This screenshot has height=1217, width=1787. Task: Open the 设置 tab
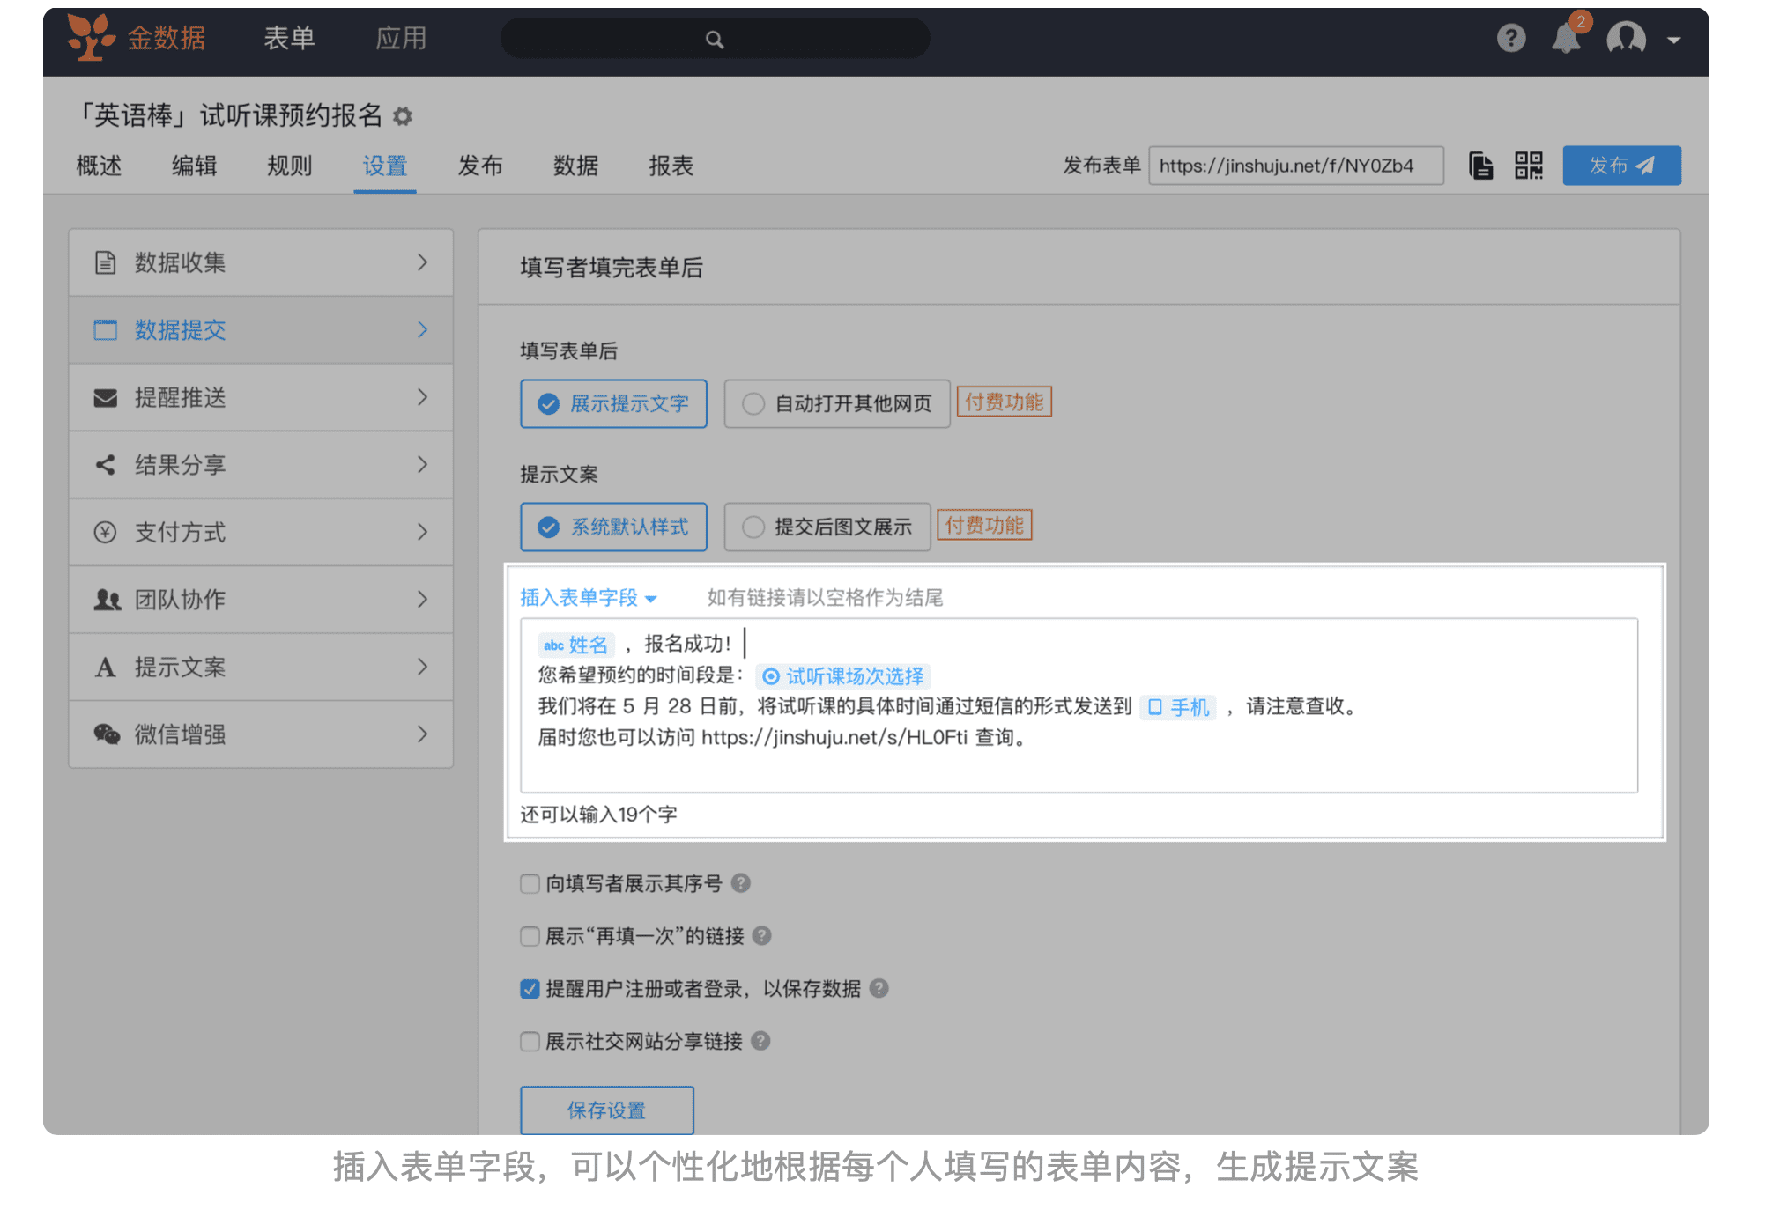coord(385,166)
